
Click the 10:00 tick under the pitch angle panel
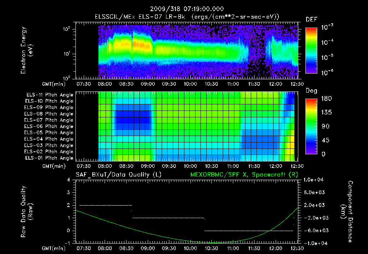(x=190, y=166)
